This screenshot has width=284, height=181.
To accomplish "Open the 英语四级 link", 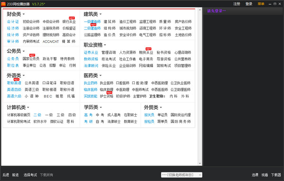I will pos(14,89).
